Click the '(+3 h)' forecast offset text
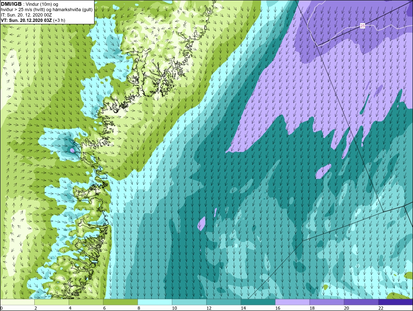This screenshot has height=311, width=413. pyautogui.click(x=59, y=20)
